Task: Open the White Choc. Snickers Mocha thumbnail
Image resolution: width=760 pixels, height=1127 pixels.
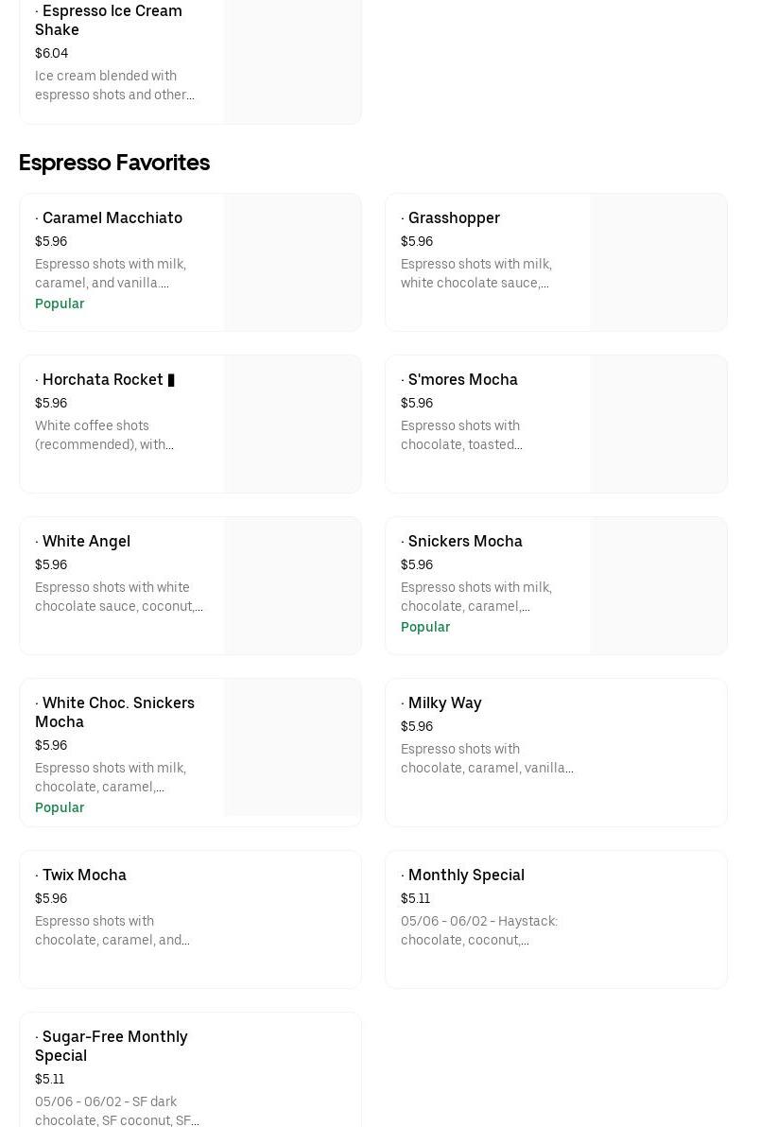Action: [x=292, y=748]
